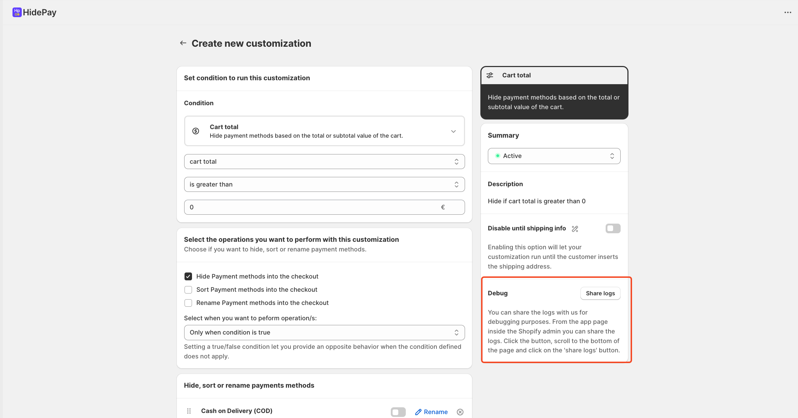Open the three-dot menu at top right
This screenshot has height=418, width=798.
coord(788,12)
